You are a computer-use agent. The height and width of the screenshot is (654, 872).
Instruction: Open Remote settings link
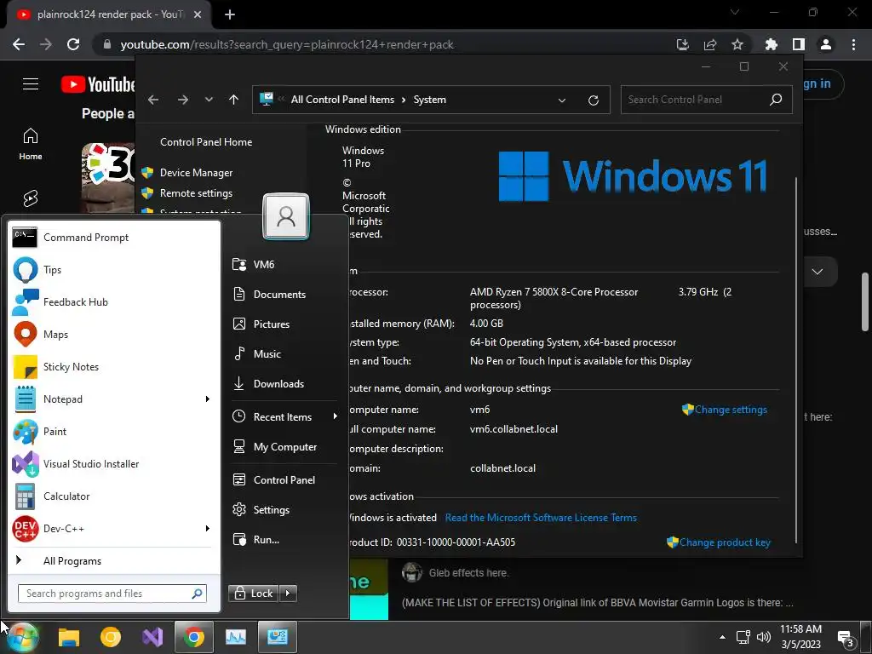point(197,193)
